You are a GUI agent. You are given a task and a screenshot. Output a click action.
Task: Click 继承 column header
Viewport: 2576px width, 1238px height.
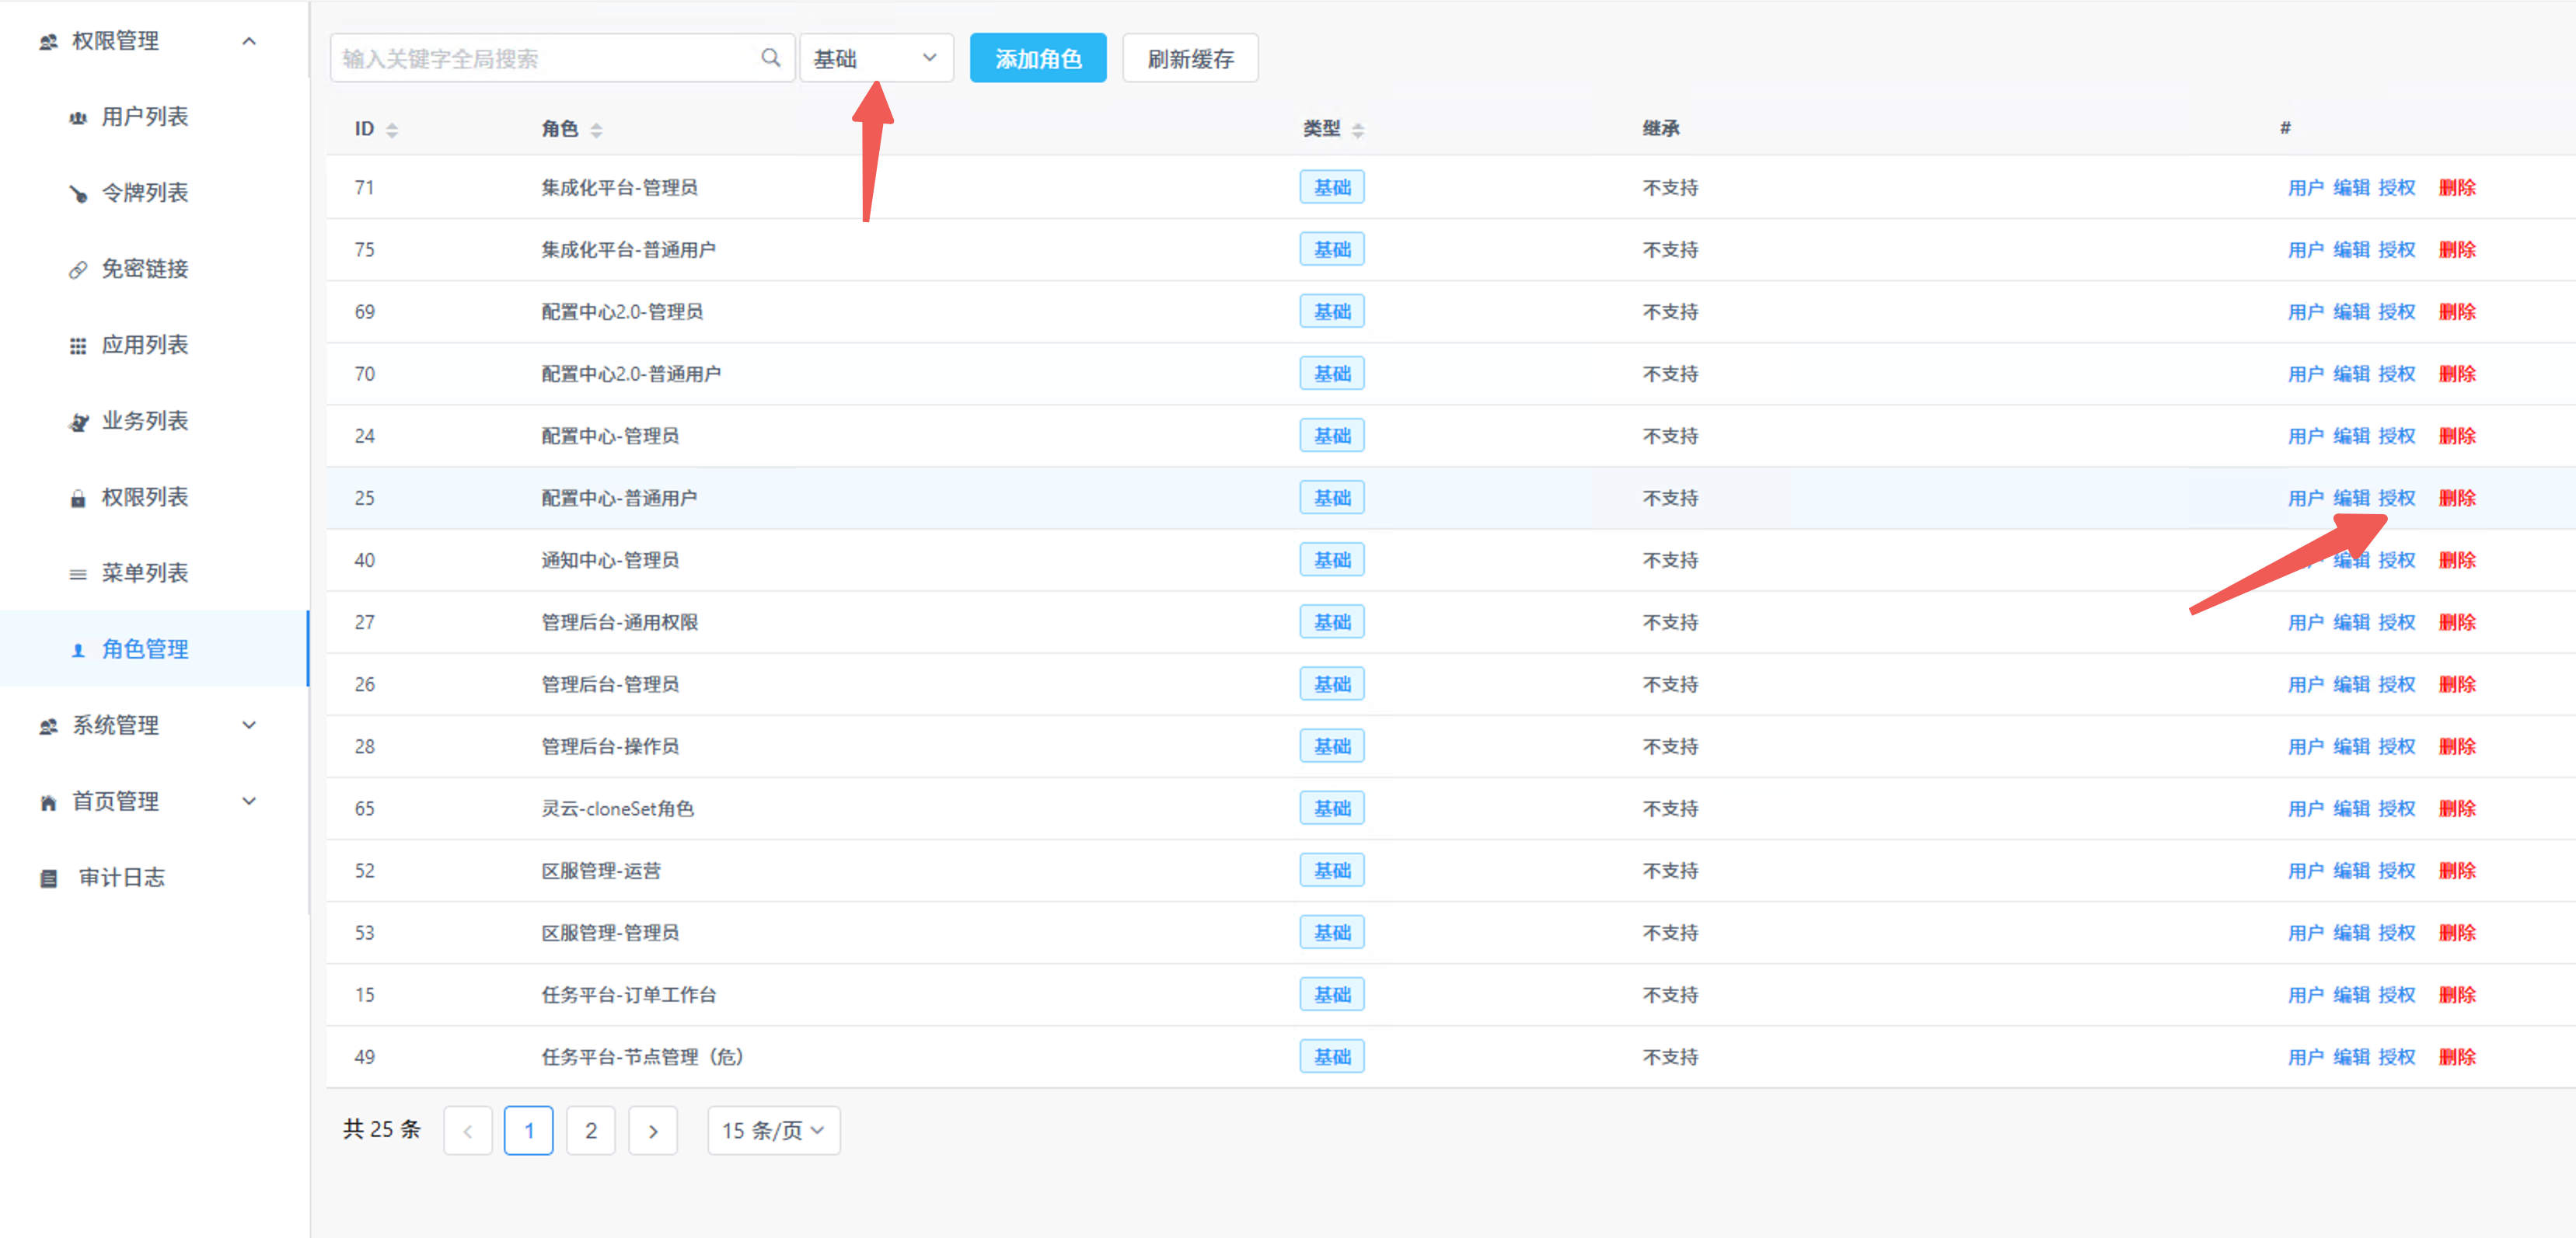coord(1661,129)
